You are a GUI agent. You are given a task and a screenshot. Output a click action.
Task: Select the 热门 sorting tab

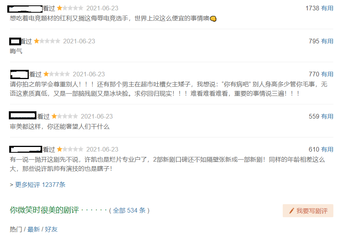[x=16, y=229]
